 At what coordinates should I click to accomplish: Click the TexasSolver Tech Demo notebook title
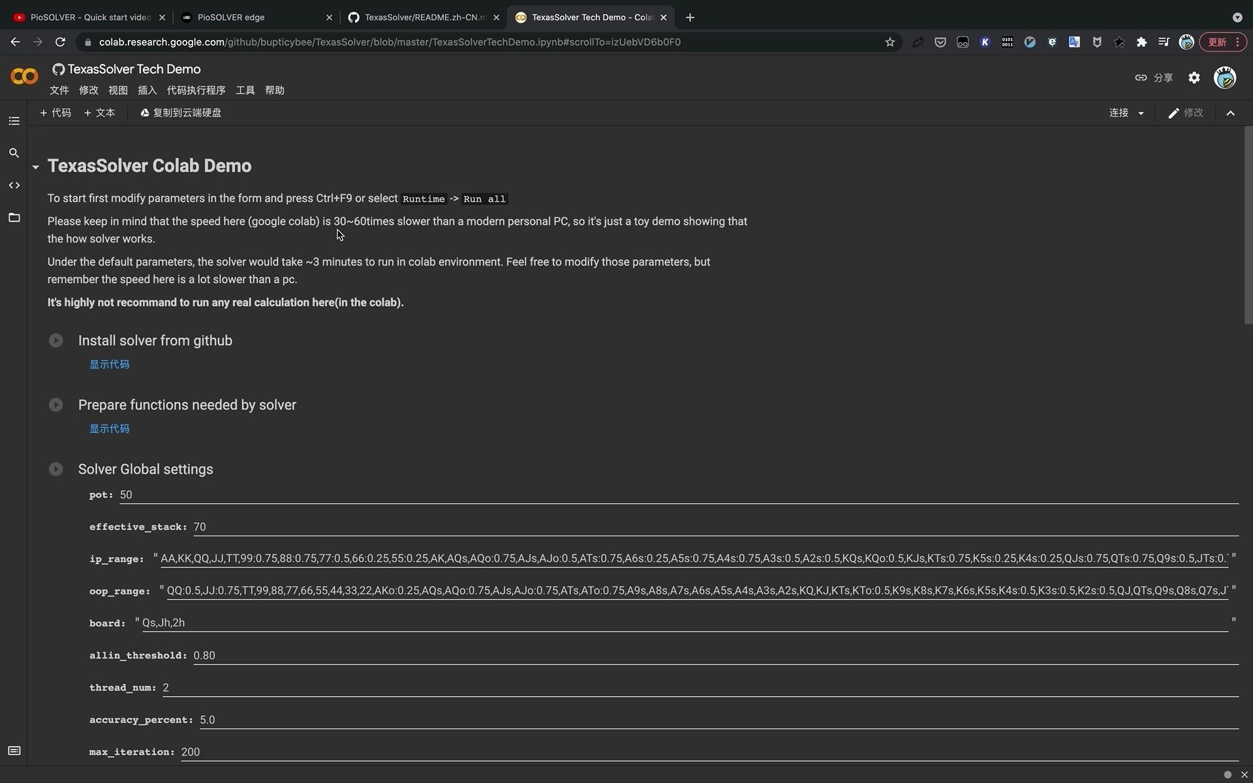(x=134, y=69)
